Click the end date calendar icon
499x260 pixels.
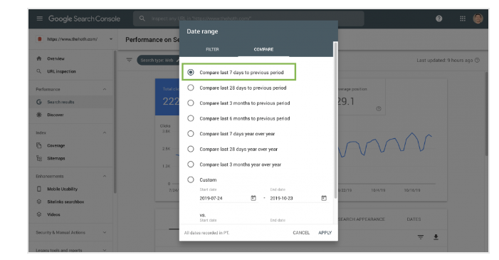pyautogui.click(x=324, y=198)
